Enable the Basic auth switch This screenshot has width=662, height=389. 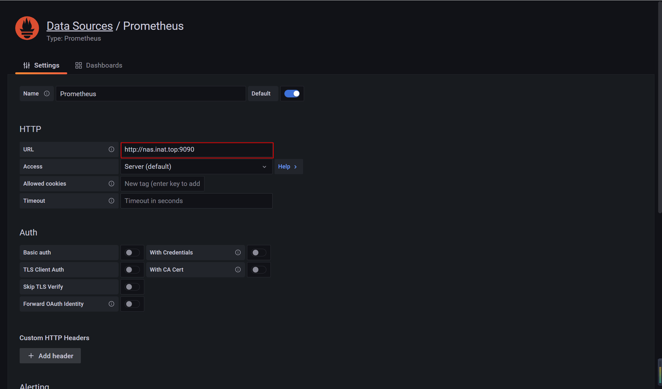tap(132, 253)
